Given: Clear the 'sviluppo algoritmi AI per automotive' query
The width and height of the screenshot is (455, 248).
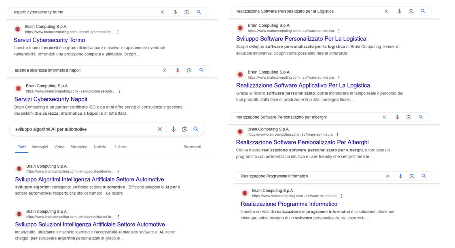Looking at the screenshot, I should (160, 129).
